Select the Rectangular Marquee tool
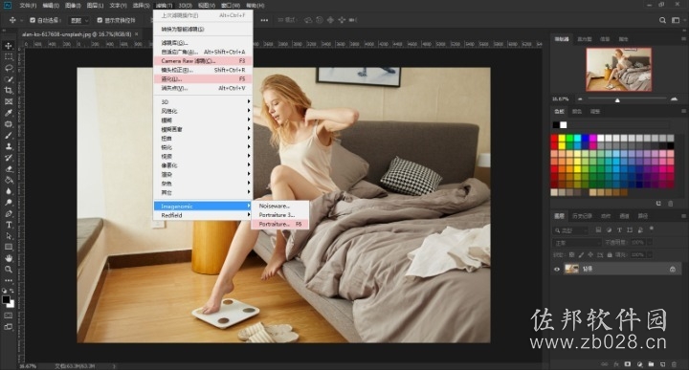The height and width of the screenshot is (370, 689). tap(9, 57)
